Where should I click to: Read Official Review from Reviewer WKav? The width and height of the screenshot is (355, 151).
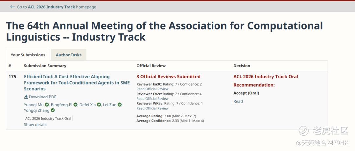pos(153,108)
